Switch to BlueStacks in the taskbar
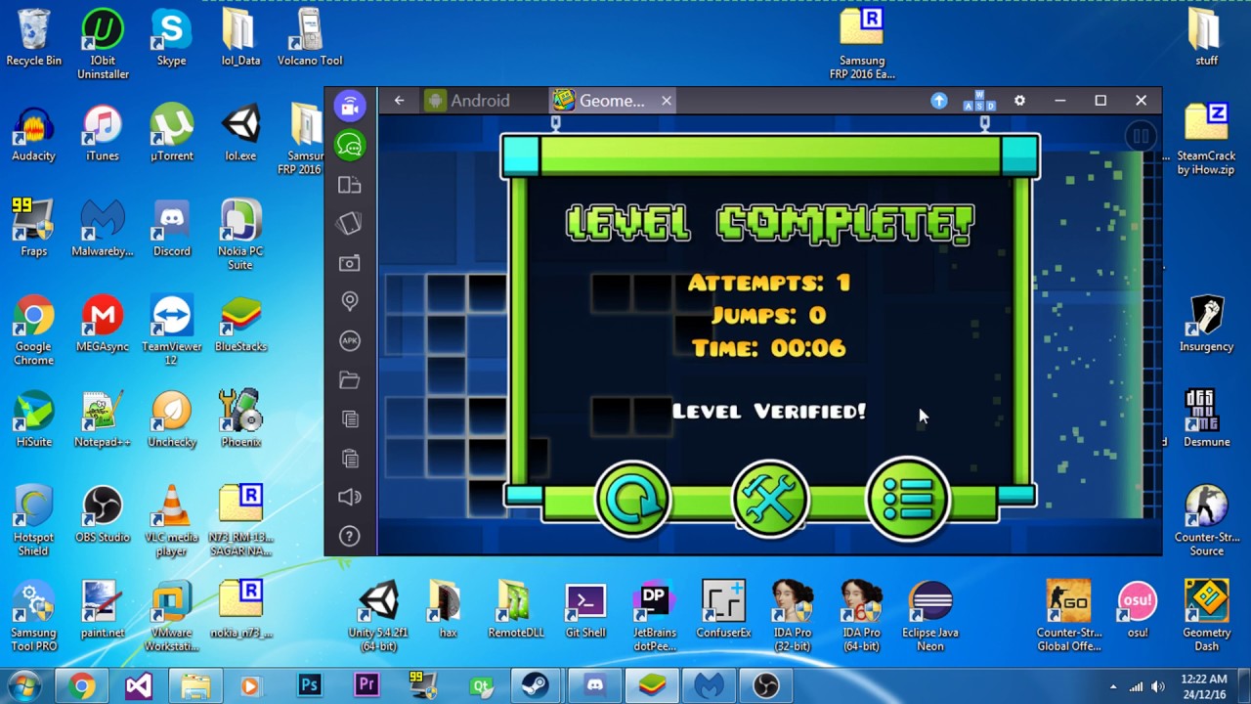Viewport: 1251px width, 704px height. point(652,686)
